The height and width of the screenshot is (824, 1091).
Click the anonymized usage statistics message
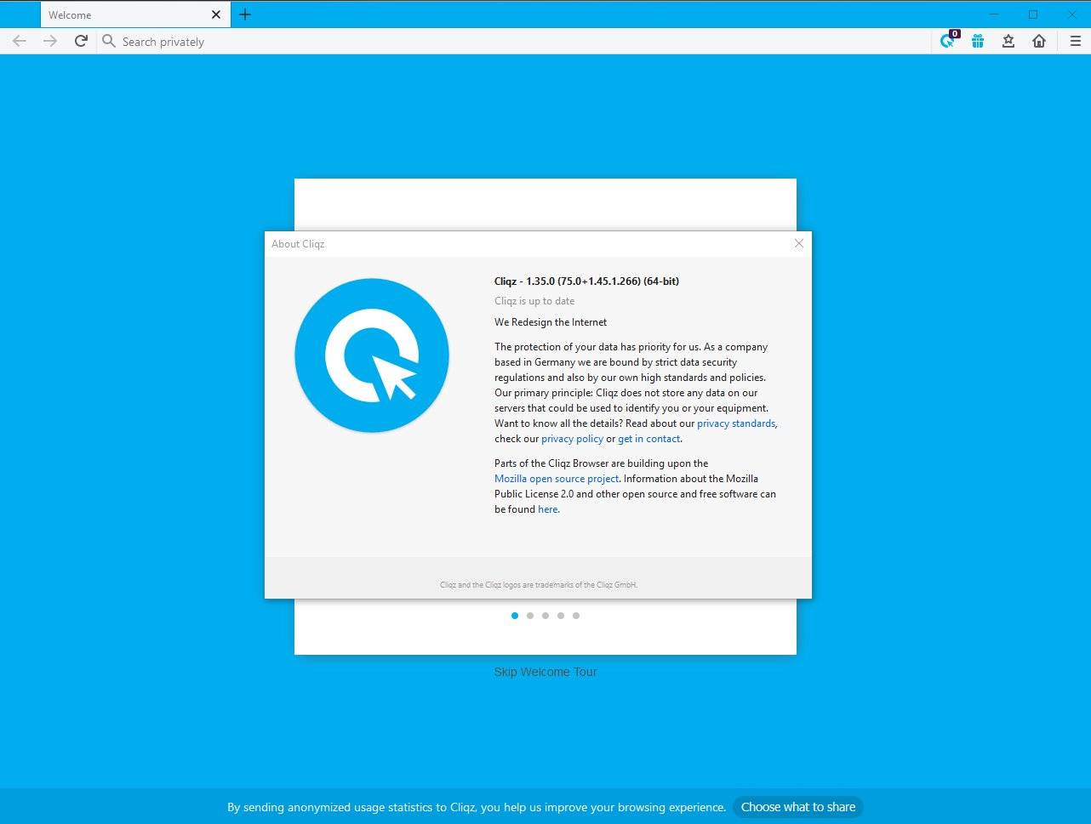pyautogui.click(x=477, y=807)
